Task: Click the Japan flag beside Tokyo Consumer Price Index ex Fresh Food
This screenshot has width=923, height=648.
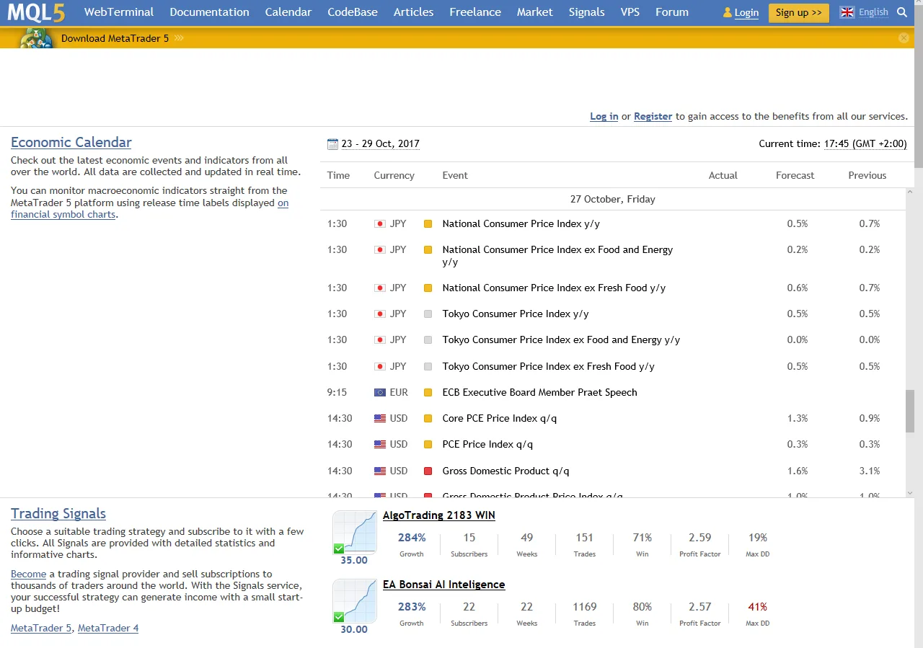Action: 380,367
